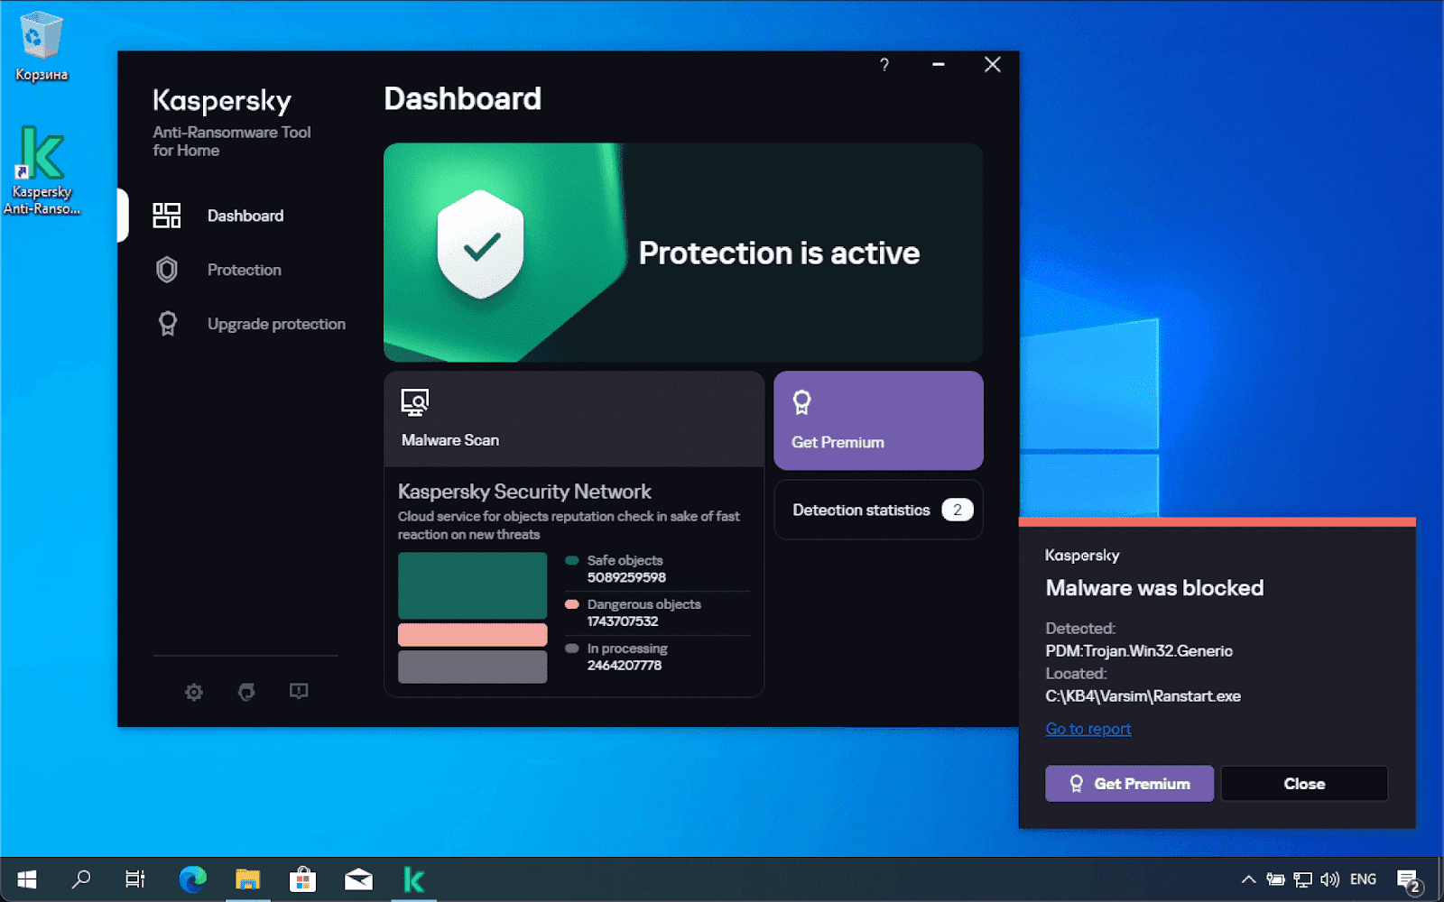Click the update refresh icon in the sidebar footer
The height and width of the screenshot is (902, 1444).
point(246,692)
